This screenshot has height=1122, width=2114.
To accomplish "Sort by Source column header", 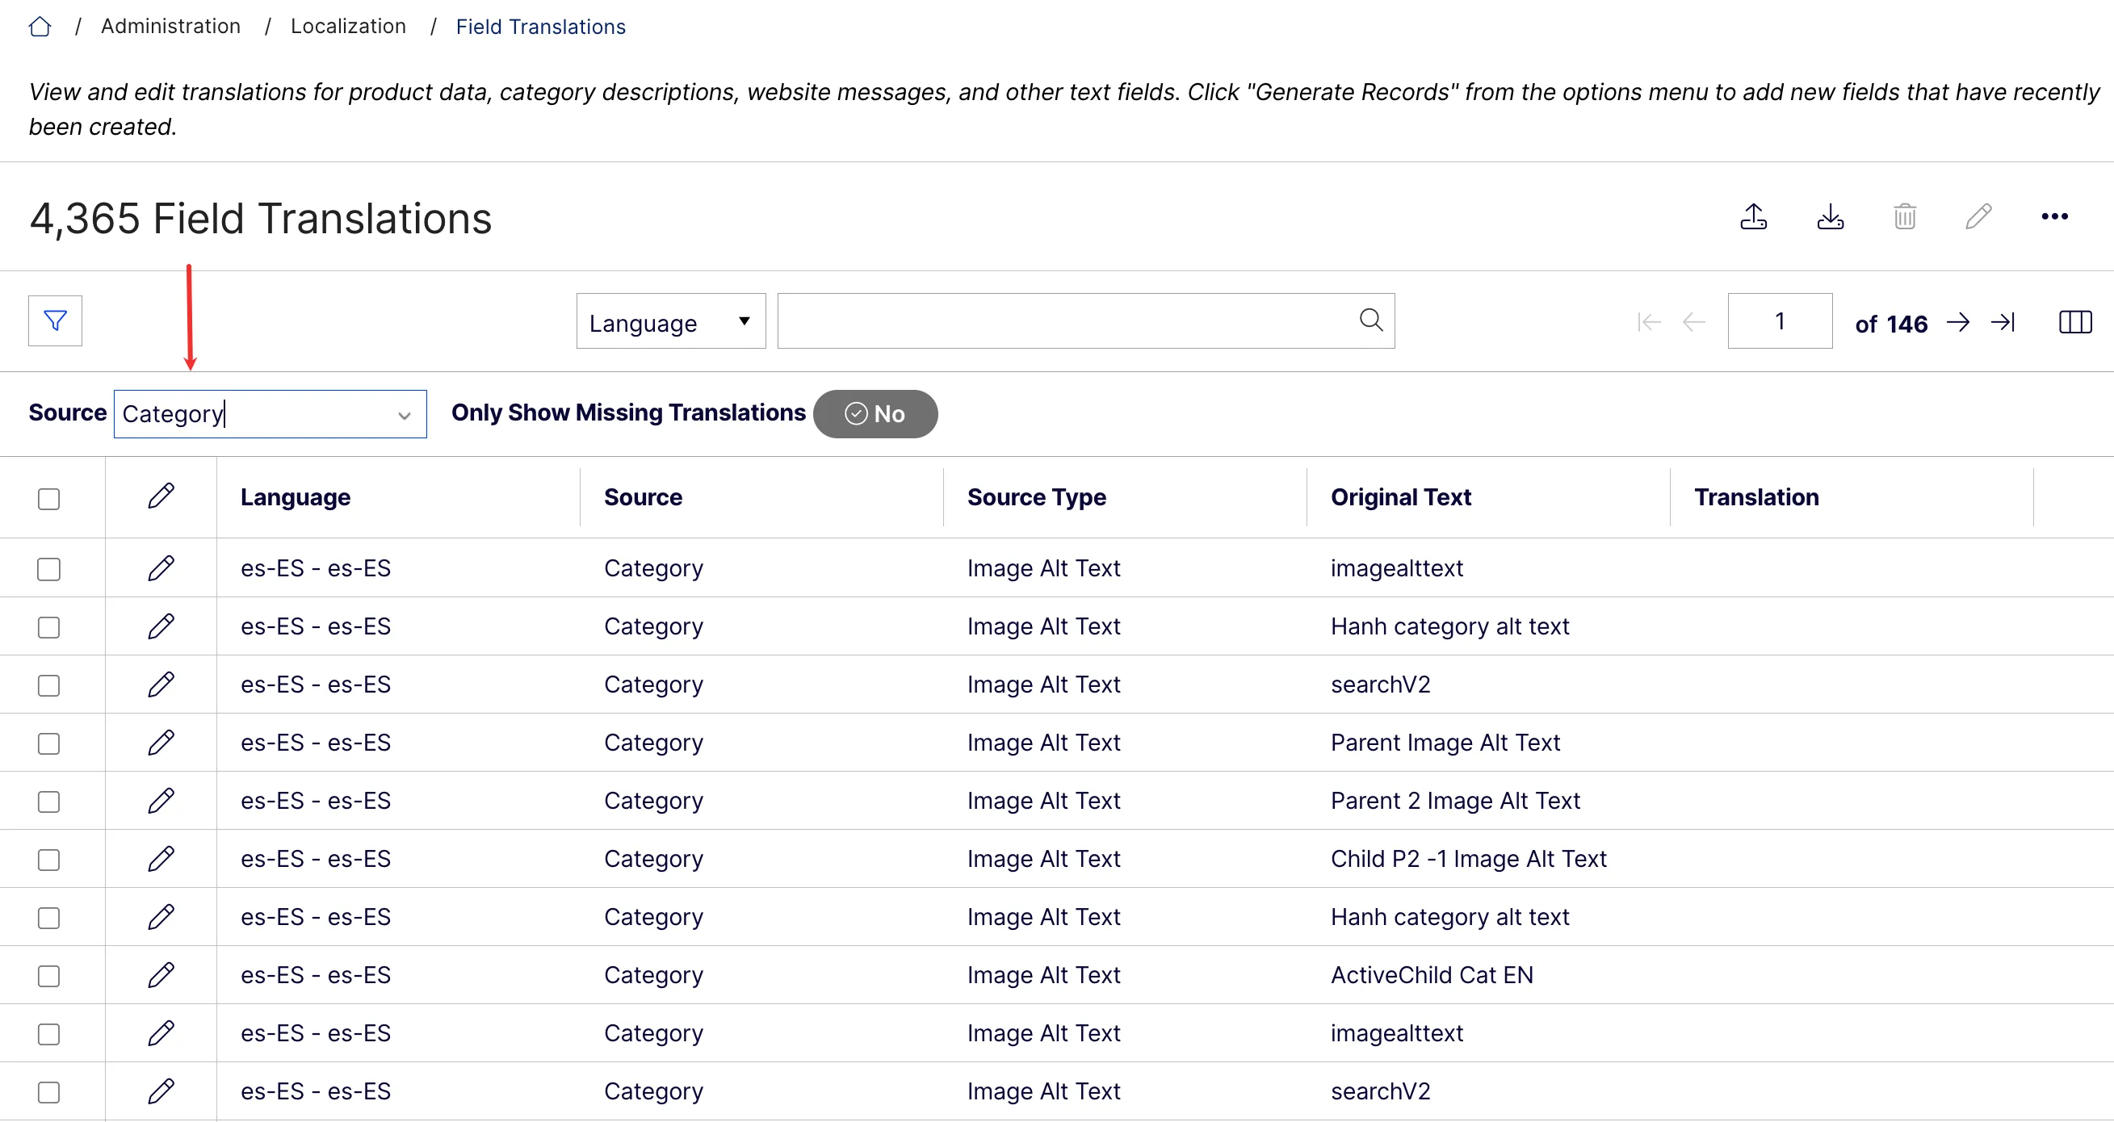I will click(x=644, y=497).
